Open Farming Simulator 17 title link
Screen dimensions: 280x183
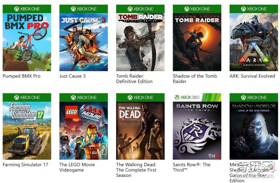pyautogui.click(x=26, y=165)
